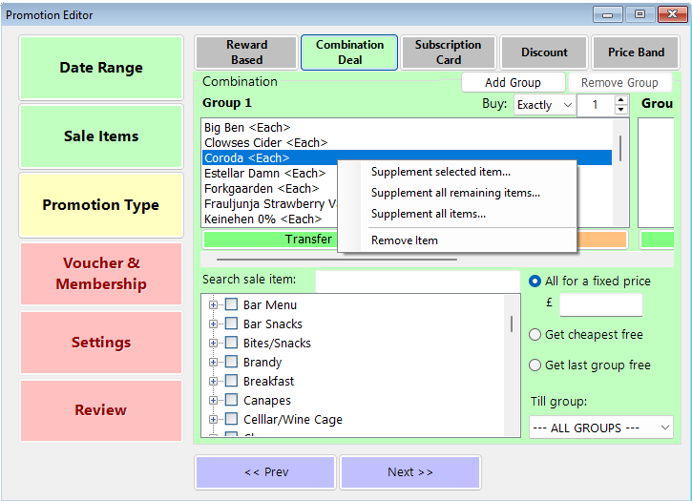Open the Till group ALL GROUPS dropdown
This screenshot has width=692, height=501.
click(x=601, y=428)
